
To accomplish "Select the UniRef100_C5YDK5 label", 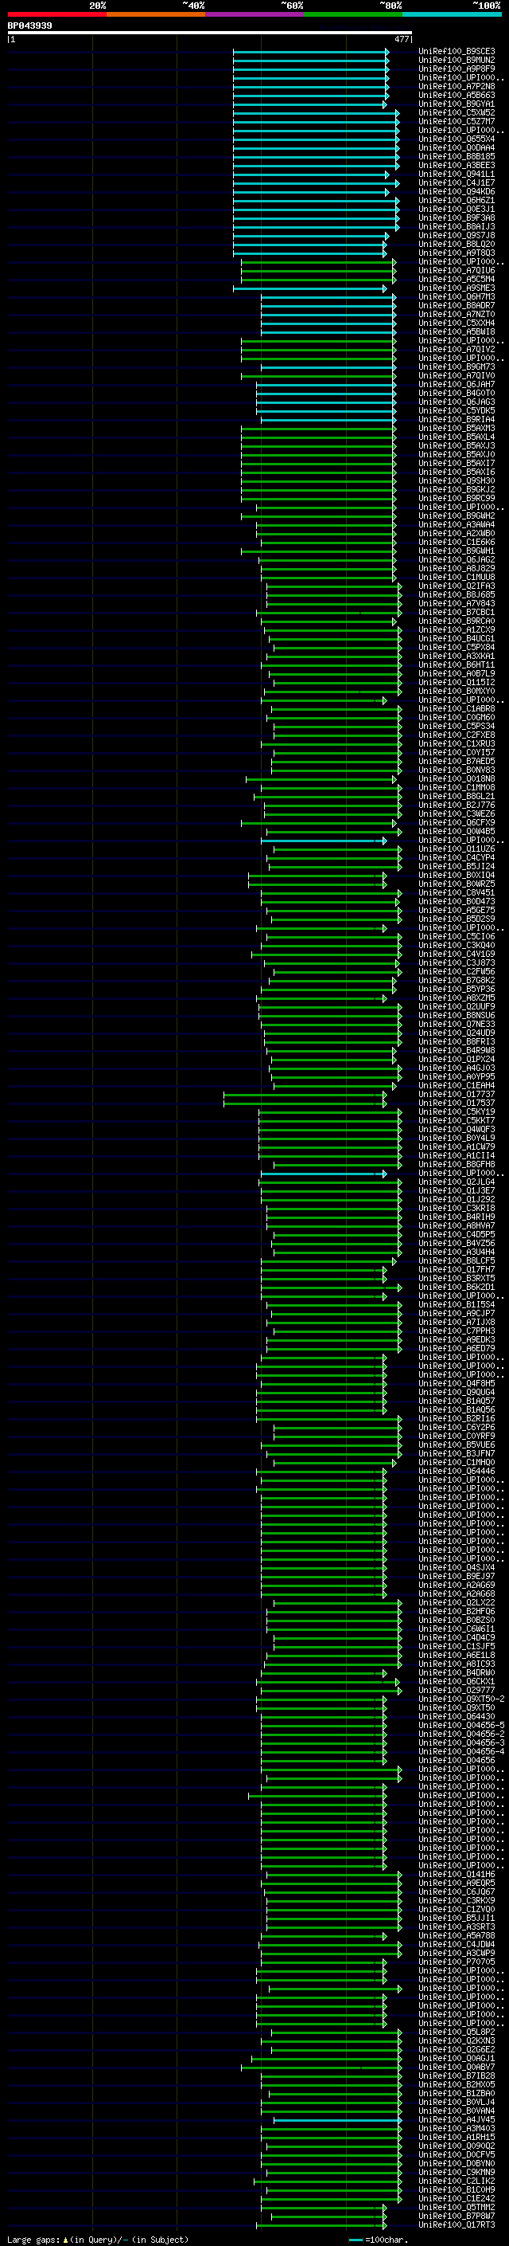I will [457, 410].
